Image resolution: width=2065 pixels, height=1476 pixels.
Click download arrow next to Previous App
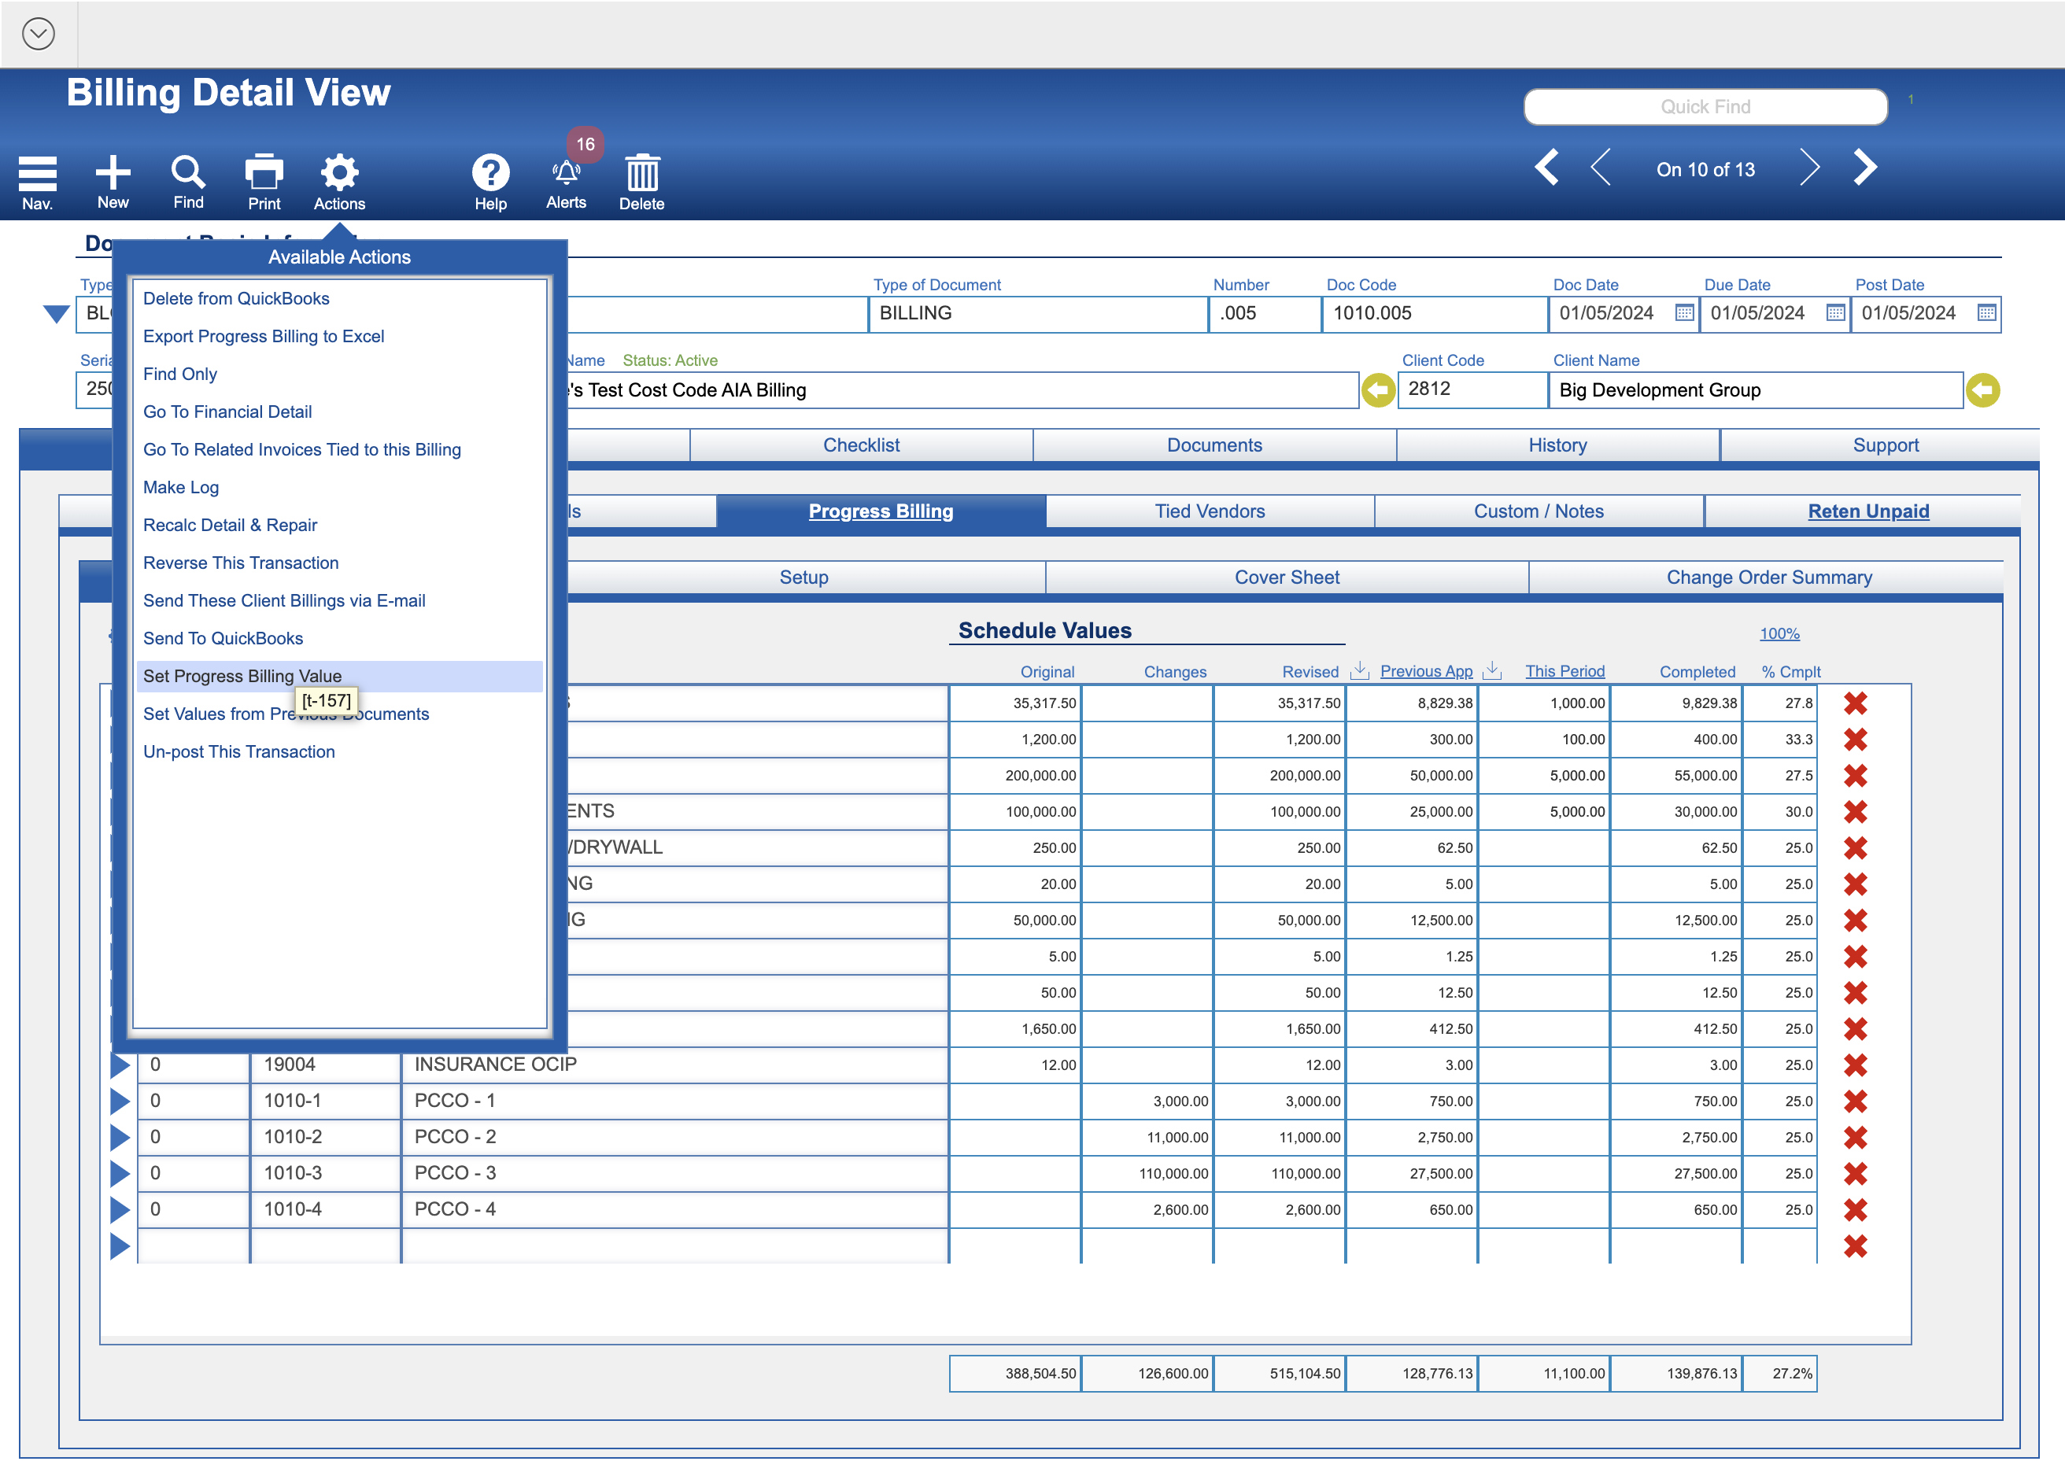[x=1491, y=671]
